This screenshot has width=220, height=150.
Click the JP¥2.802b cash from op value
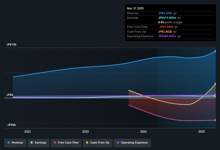[x=165, y=32]
